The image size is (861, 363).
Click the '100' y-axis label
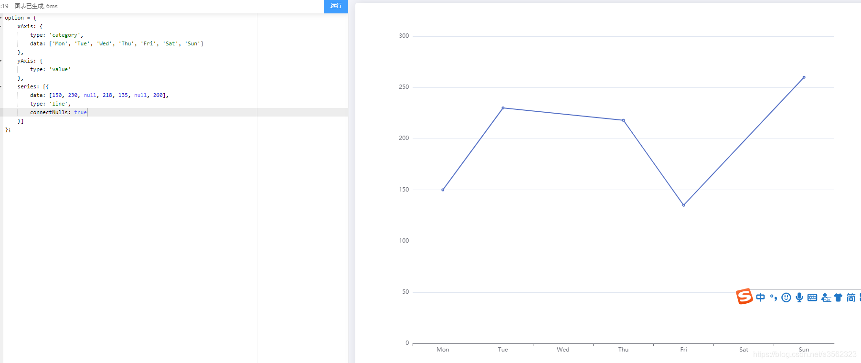pyautogui.click(x=404, y=241)
